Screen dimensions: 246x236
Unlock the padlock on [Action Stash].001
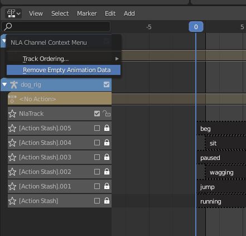107,186
